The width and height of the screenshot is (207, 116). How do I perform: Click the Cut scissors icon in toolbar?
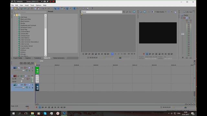coord(32,9)
